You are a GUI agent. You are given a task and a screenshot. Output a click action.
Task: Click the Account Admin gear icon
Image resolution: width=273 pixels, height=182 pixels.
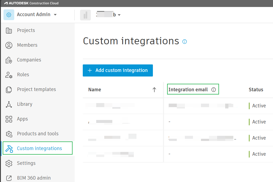point(9,15)
